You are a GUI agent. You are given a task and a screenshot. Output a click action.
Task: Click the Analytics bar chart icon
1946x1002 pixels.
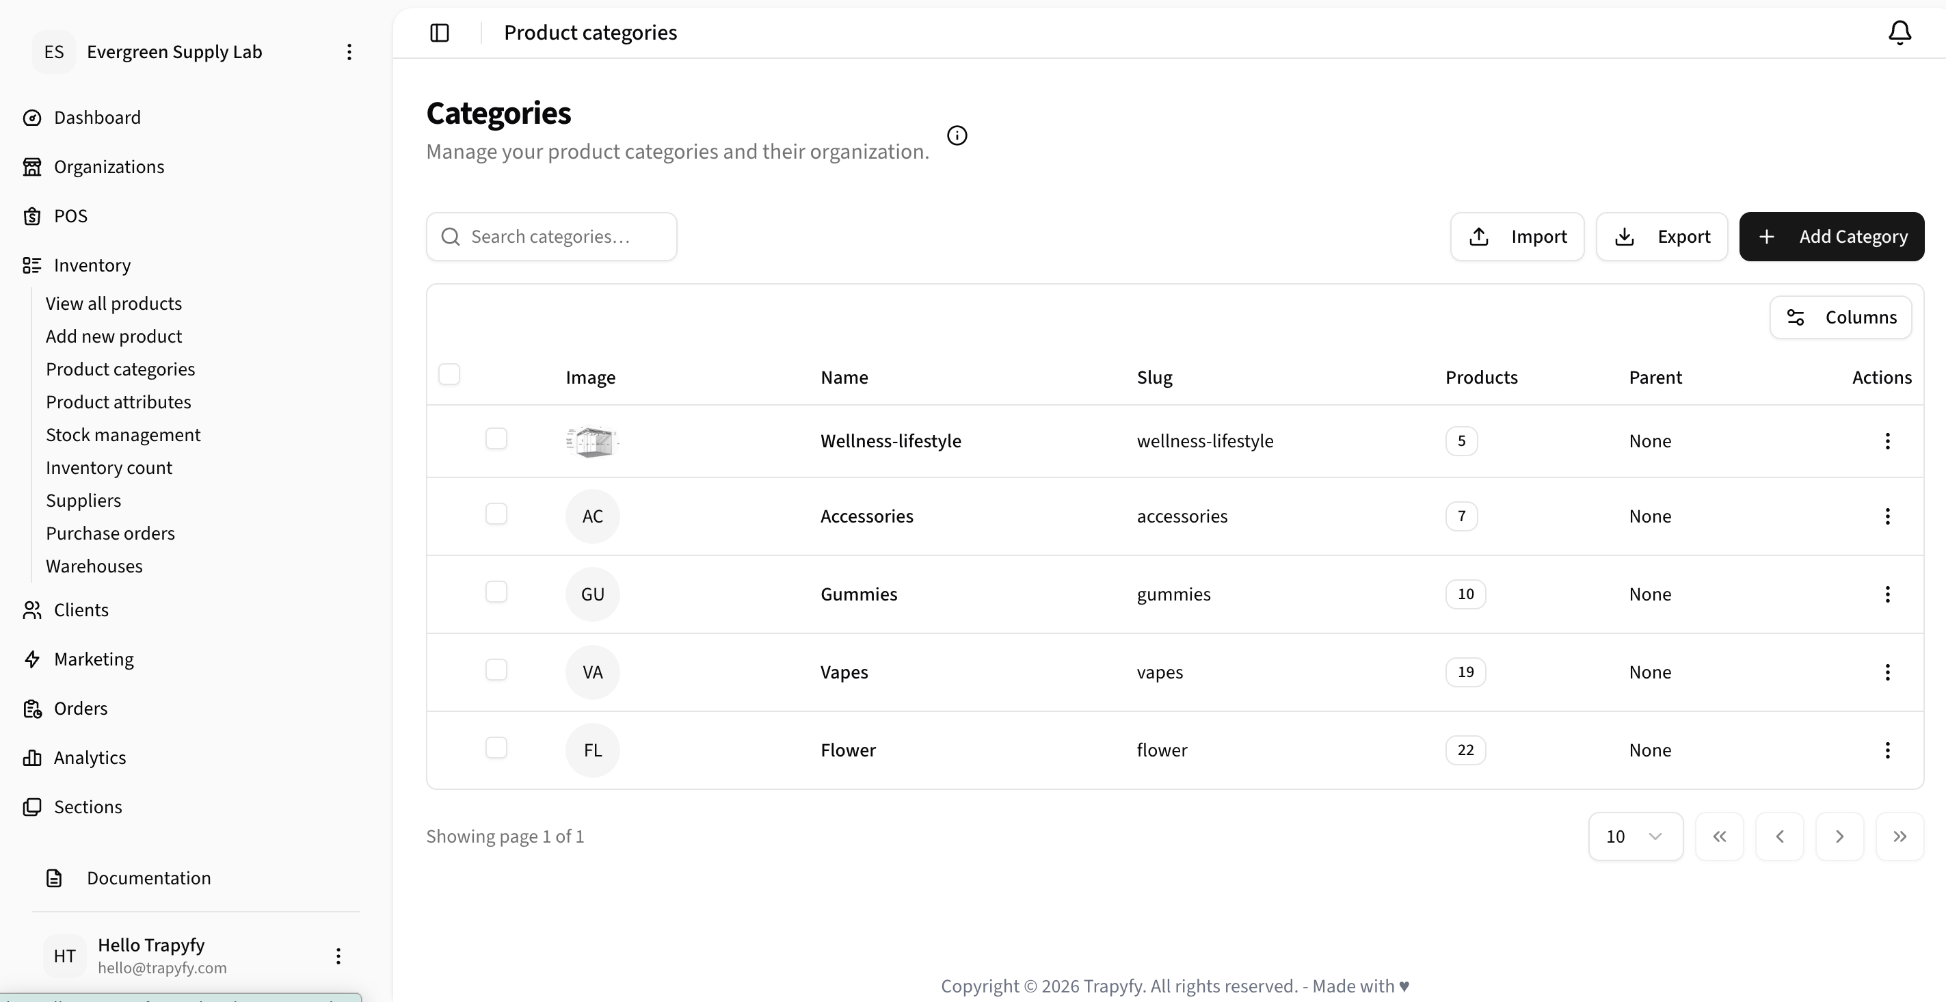click(x=31, y=758)
